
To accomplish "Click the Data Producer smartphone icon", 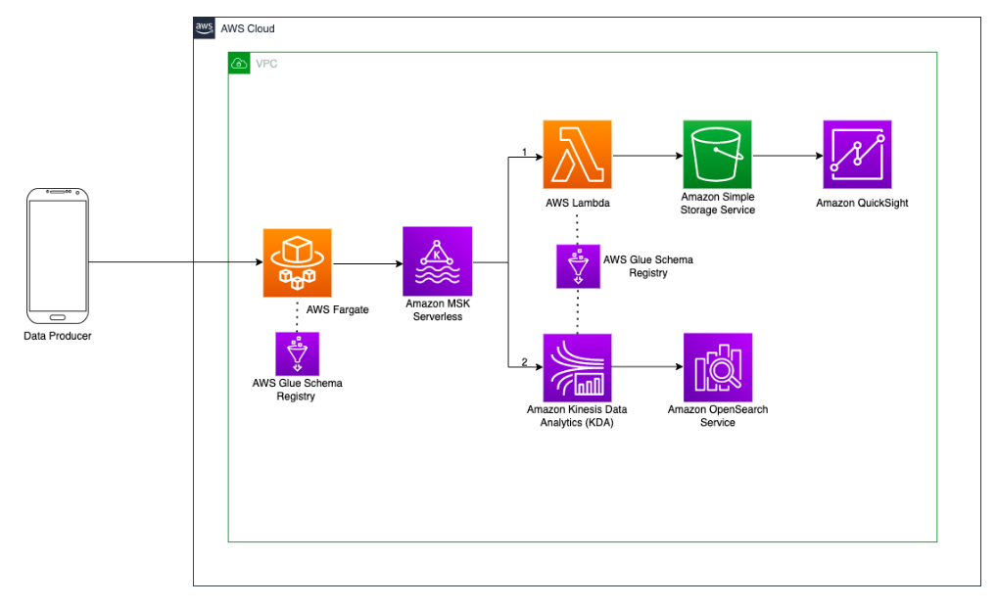I will 58,255.
